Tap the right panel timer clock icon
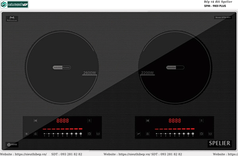The height and width of the screenshot is (156, 238). (x=202, y=134)
